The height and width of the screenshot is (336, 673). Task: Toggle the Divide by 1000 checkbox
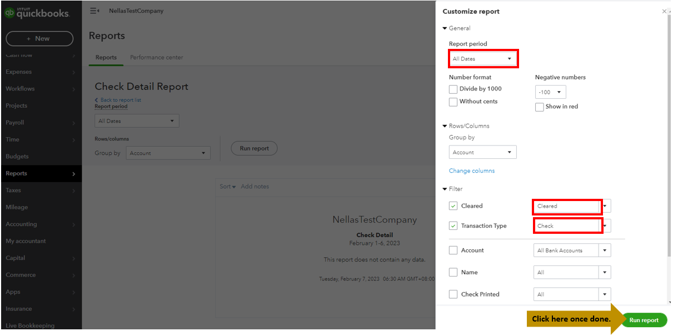tap(453, 89)
